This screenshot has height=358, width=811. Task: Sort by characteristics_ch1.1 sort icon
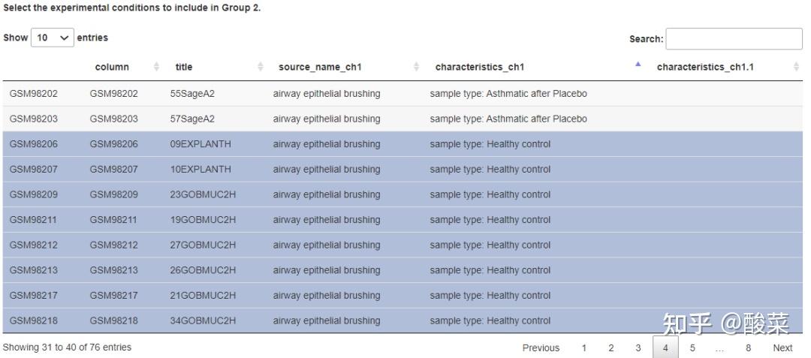coord(796,67)
